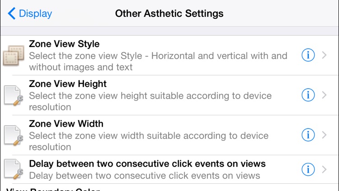
Task: Select the Zone View Height row title
Action: click(68, 84)
